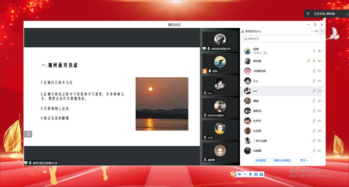The width and height of the screenshot is (349, 187).
Task: Toggle camera icon for member 曹颖
Action: 319,101
